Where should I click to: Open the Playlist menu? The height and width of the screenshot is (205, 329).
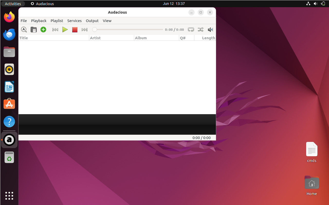coord(57,21)
